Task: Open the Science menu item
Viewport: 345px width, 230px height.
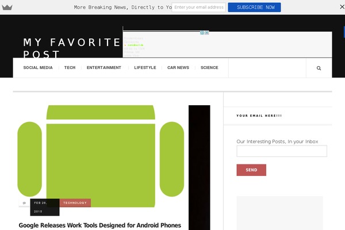Action: click(x=209, y=68)
